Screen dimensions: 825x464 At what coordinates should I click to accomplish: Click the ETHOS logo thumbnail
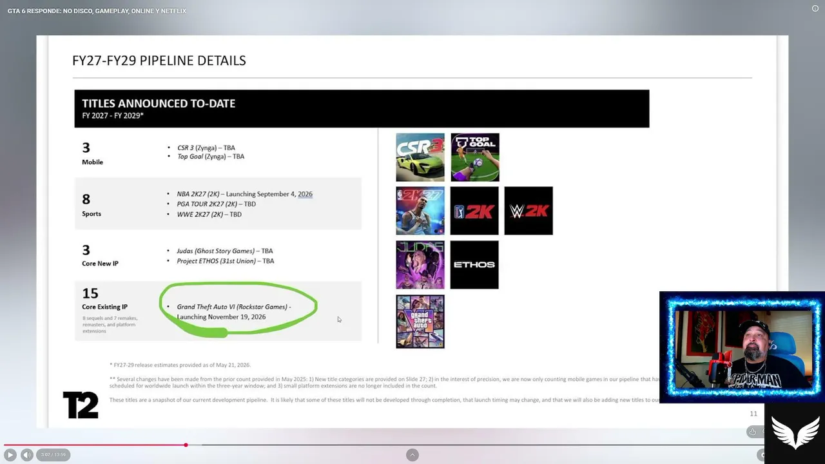474,265
